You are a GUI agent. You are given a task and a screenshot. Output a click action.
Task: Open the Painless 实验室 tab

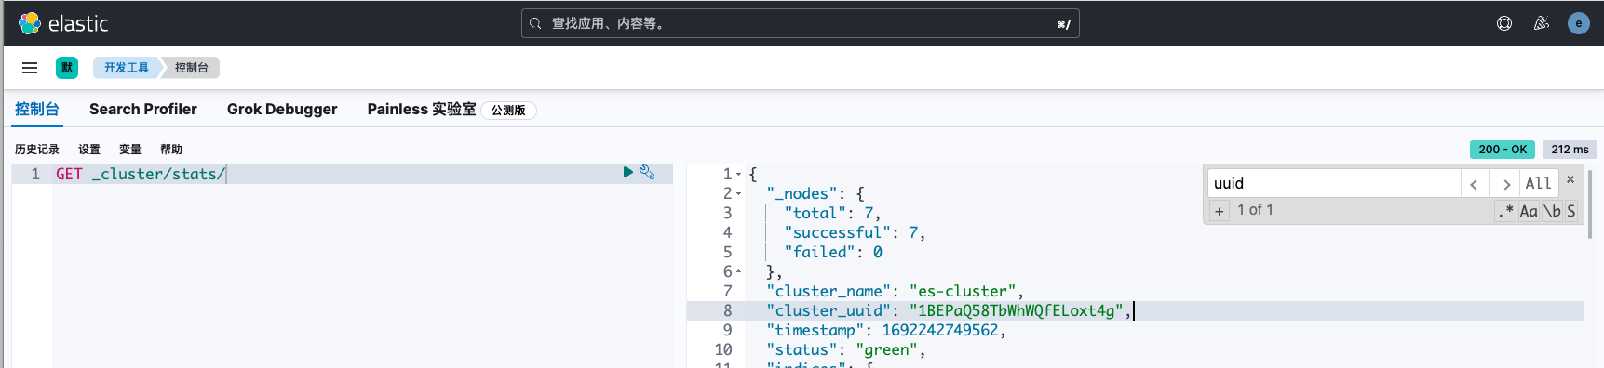point(422,109)
